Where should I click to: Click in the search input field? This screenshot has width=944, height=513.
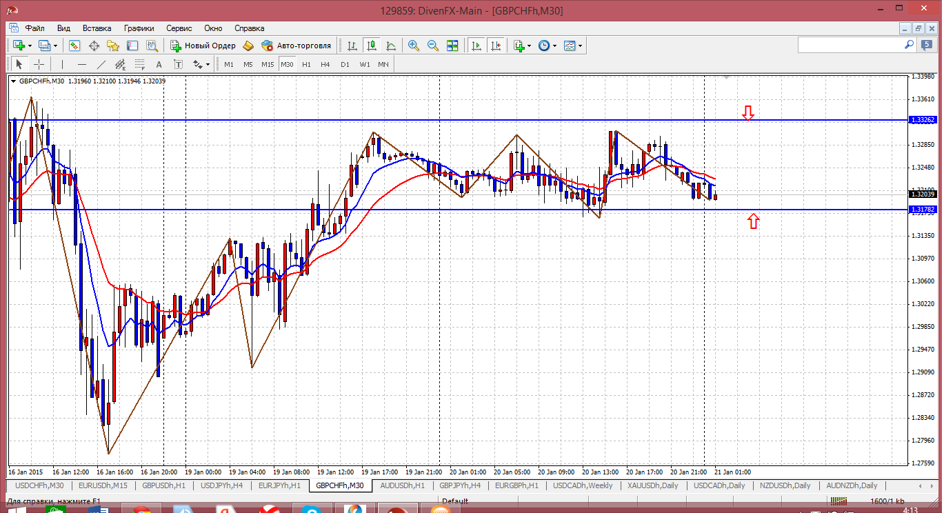coord(850,45)
